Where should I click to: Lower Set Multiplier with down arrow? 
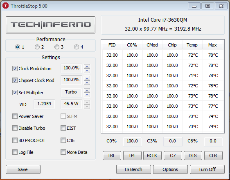[x=87, y=95]
